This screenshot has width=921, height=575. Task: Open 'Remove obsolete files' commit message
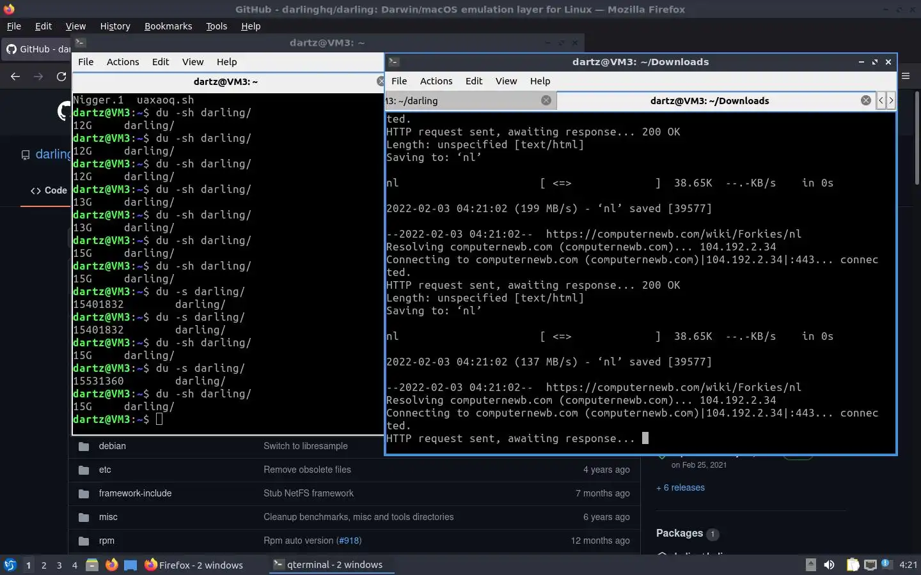click(307, 470)
